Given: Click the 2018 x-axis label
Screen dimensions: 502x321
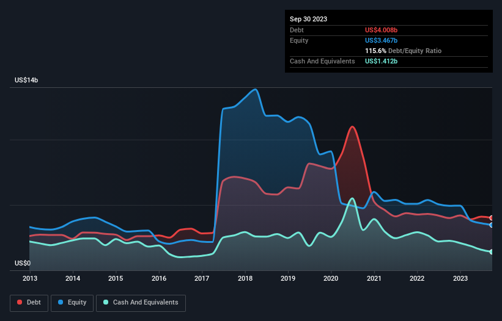Looking at the screenshot, I should 245,278.
